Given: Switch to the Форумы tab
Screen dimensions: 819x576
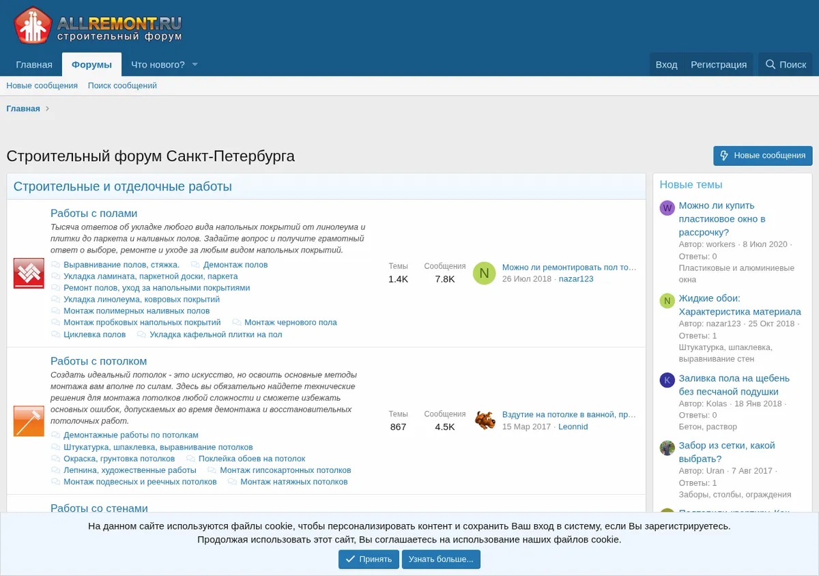Looking at the screenshot, I should (91, 65).
